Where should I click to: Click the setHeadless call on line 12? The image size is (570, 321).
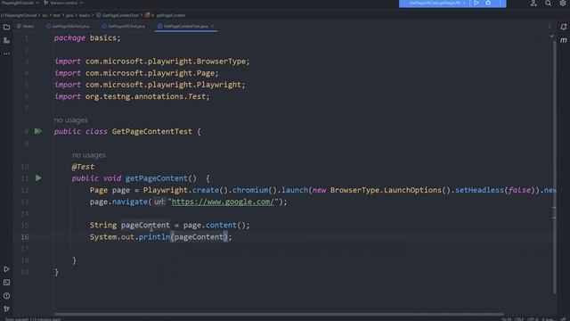pos(479,190)
